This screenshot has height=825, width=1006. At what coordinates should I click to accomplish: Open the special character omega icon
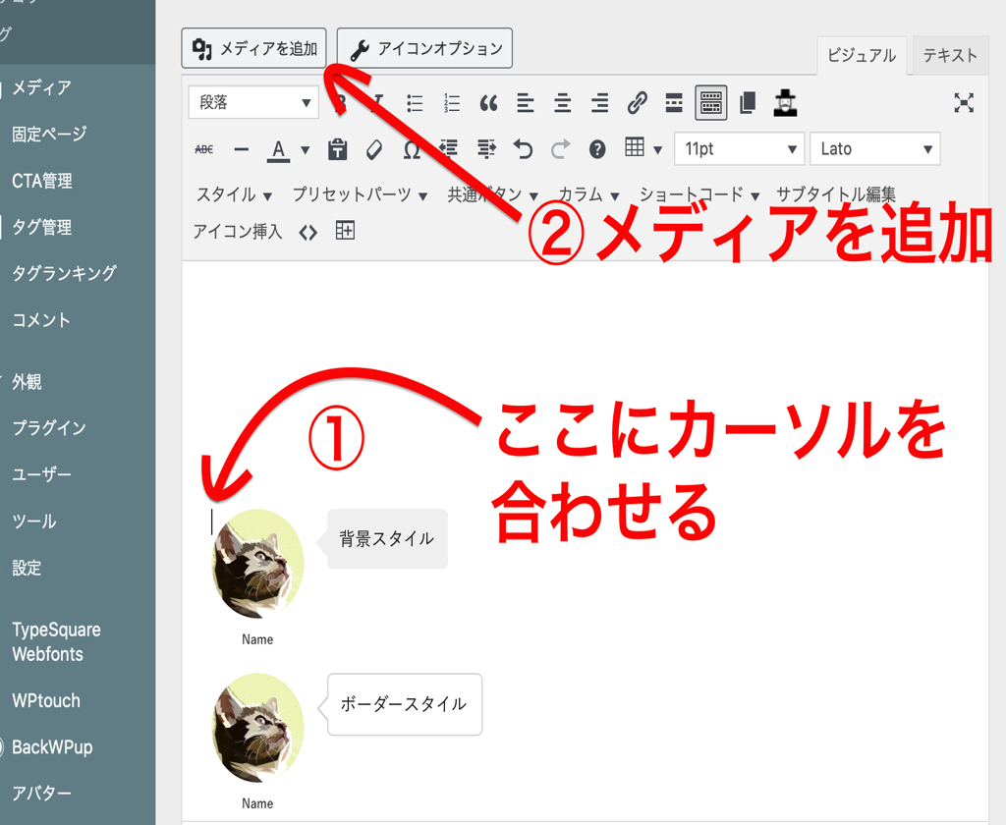coord(412,149)
